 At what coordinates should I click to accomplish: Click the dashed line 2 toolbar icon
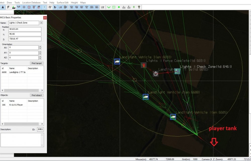(129, 7)
